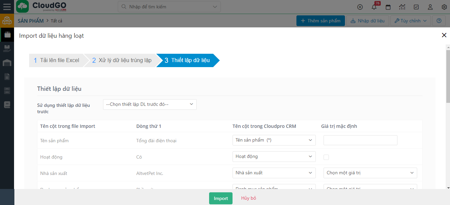The width and height of the screenshot is (450, 205).
Task: Open the analytics chart icon
Action: coord(402,7)
